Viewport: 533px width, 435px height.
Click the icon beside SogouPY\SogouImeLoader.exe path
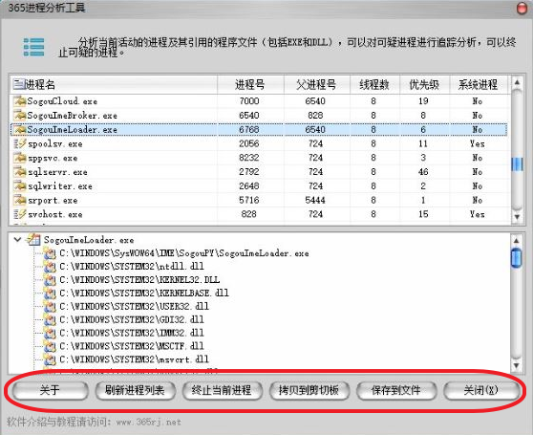click(50, 253)
